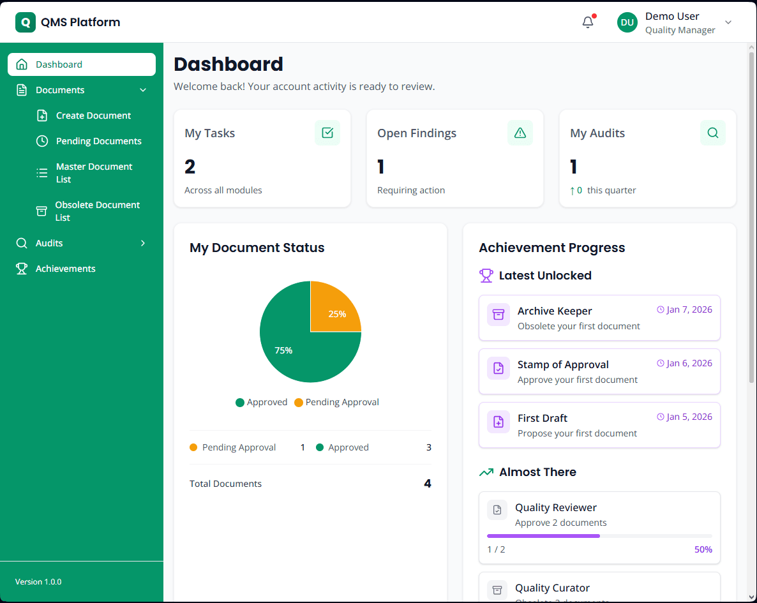Viewport: 757px width, 603px height.
Task: Collapse the Documents section chevron
Action: pos(143,90)
